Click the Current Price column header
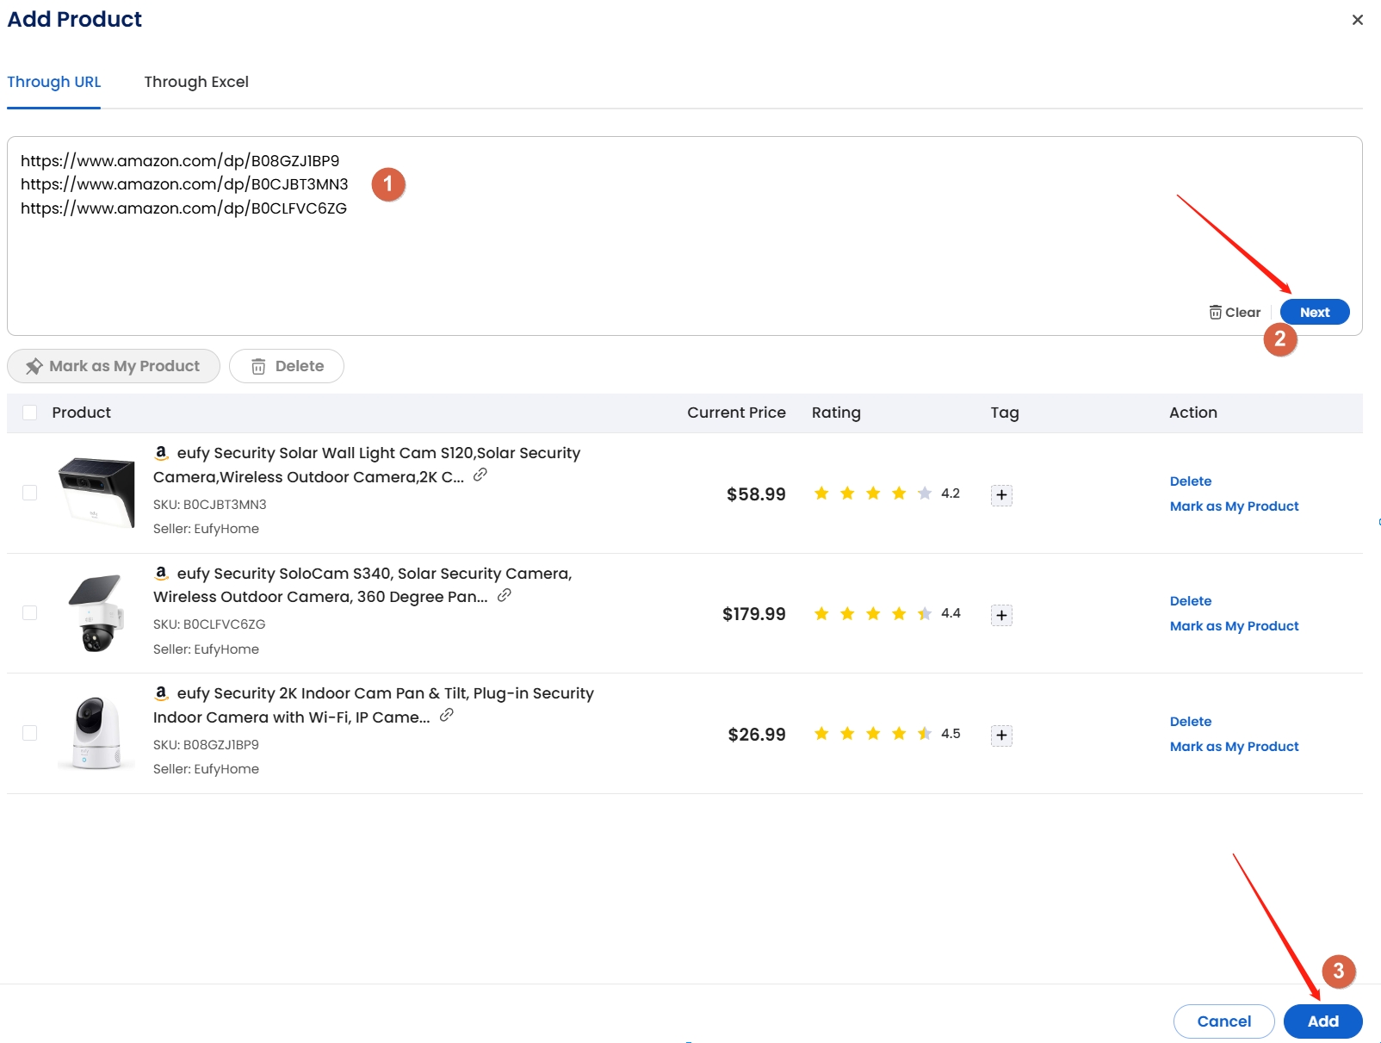The image size is (1381, 1043). click(736, 413)
